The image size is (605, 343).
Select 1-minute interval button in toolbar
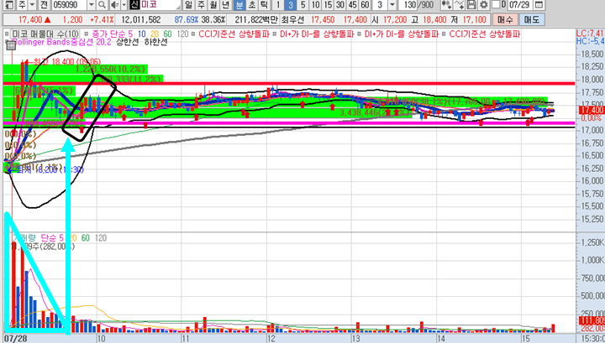pos(278,5)
